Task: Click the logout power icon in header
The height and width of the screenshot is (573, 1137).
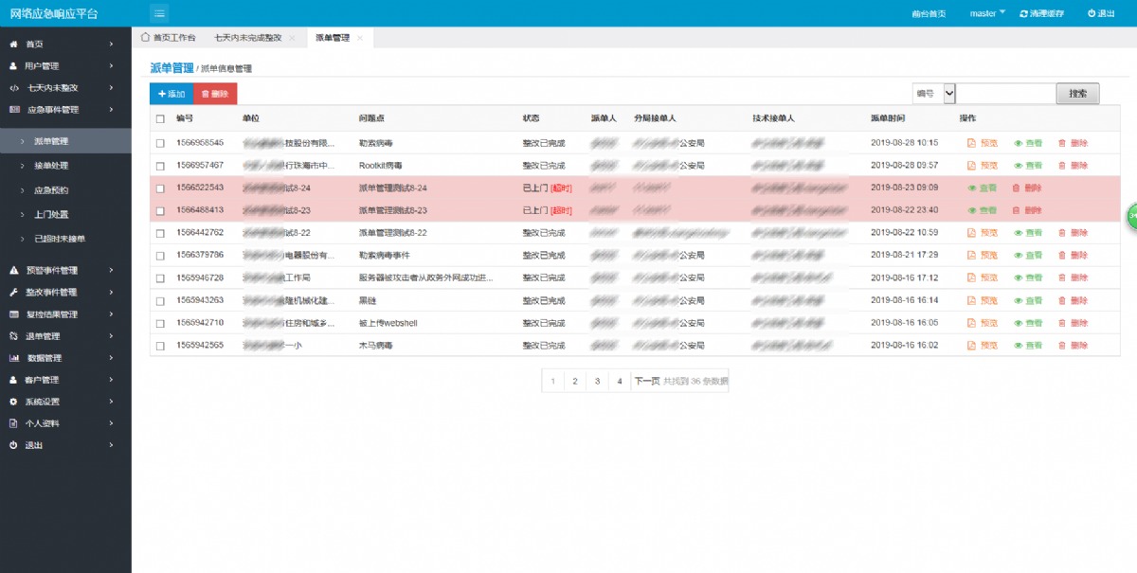Action: [x=1092, y=13]
